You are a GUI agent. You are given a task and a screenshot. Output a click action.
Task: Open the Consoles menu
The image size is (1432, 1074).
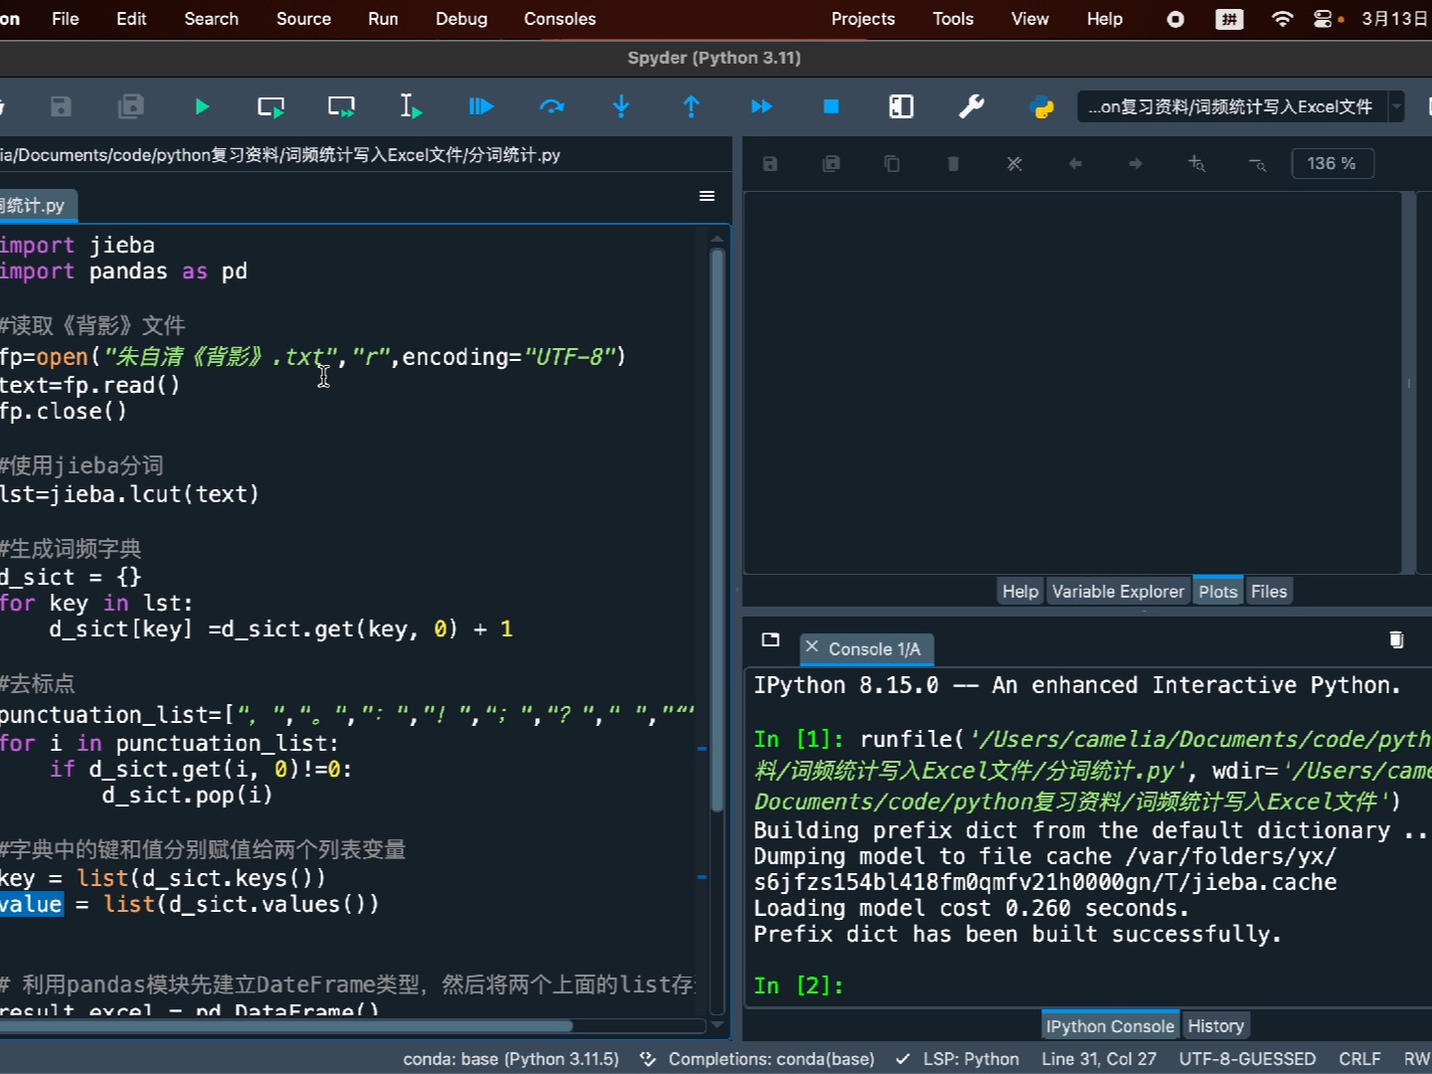point(560,19)
